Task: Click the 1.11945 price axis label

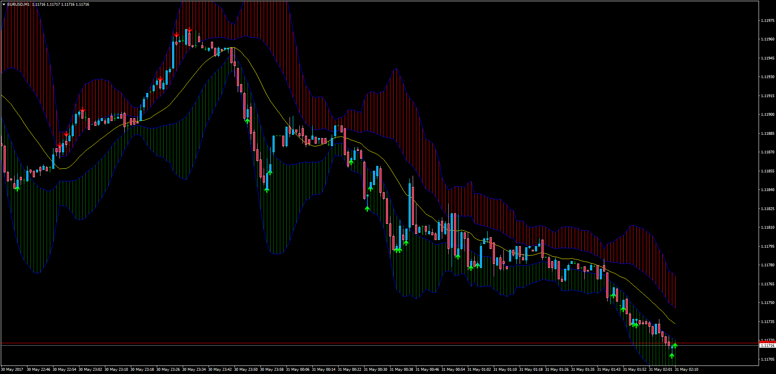Action: pyautogui.click(x=768, y=58)
